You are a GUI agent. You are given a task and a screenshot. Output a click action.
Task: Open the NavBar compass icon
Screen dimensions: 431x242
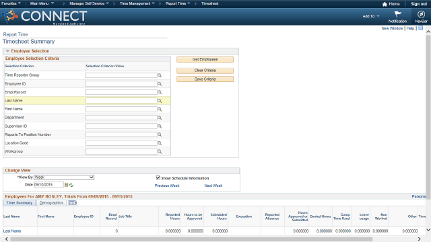(x=421, y=14)
